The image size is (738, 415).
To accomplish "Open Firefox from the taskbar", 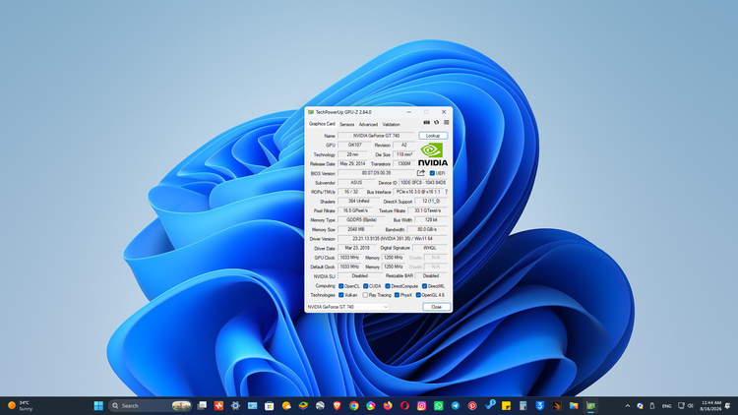I will pos(388,405).
